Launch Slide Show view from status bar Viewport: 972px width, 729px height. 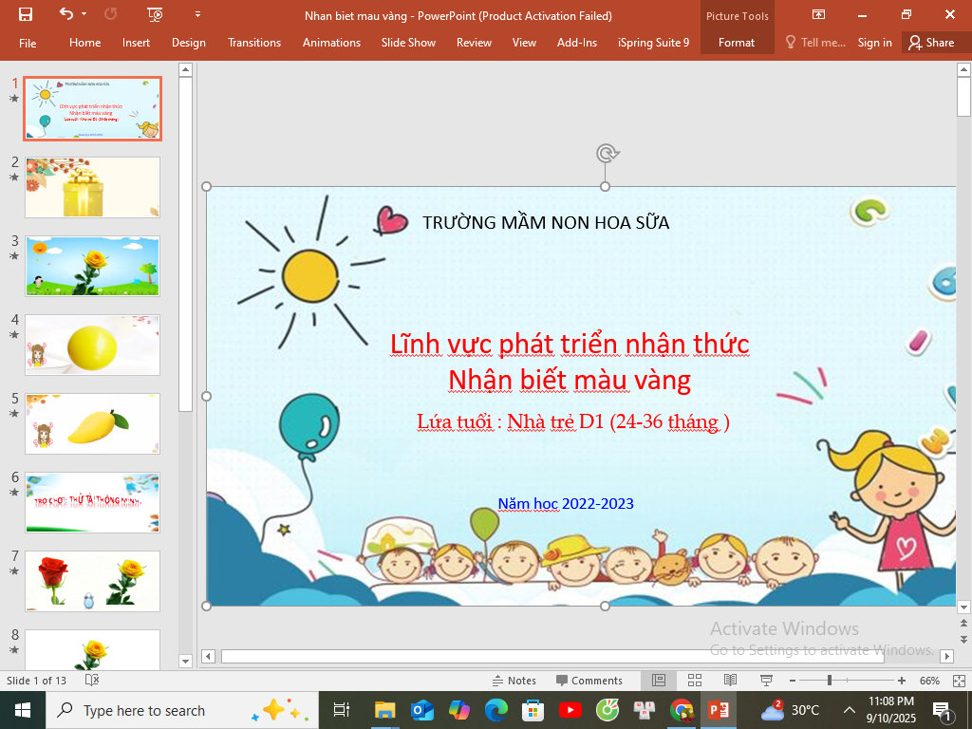coord(765,681)
